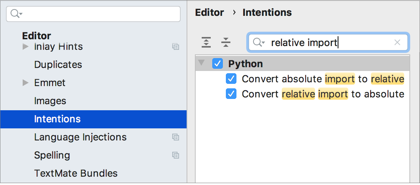The height and width of the screenshot is (185, 420).
Task: Click project-level icon beside Language Injections
Action: click(176, 137)
